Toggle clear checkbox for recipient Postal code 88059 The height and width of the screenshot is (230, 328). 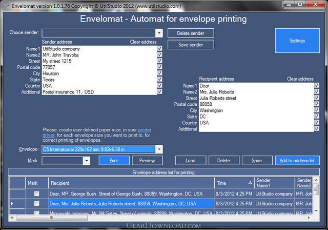(x=317, y=104)
